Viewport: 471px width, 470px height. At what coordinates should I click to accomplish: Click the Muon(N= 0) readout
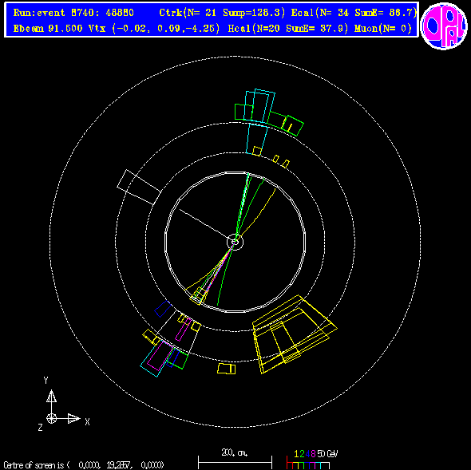[383, 29]
